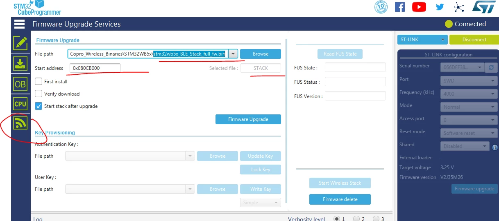Browse for User Key file
Image resolution: width=499 pixels, height=221 pixels.
(x=218, y=189)
